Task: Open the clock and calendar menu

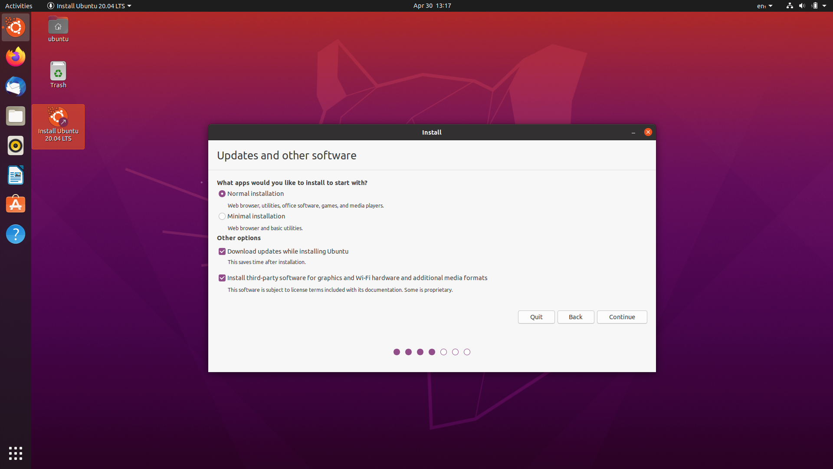Action: [x=432, y=6]
